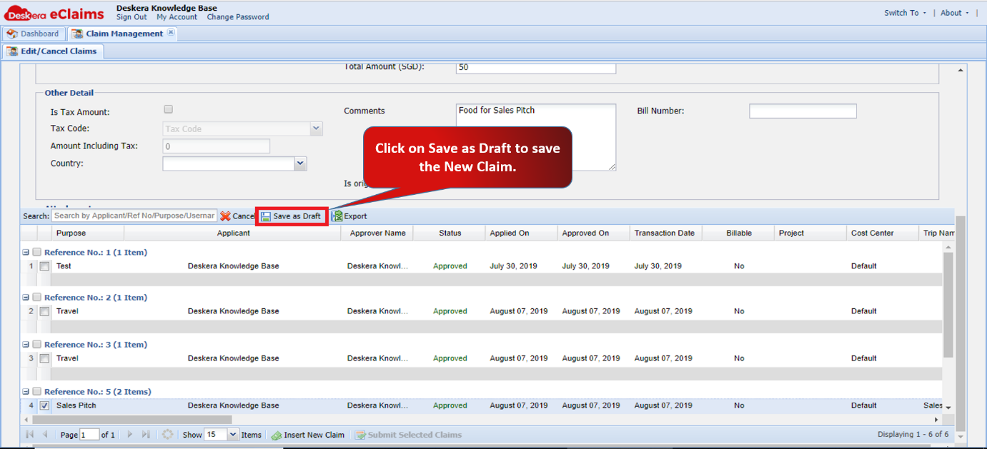987x449 pixels.
Task: Switch to the Dashboard tab
Action: pos(33,34)
